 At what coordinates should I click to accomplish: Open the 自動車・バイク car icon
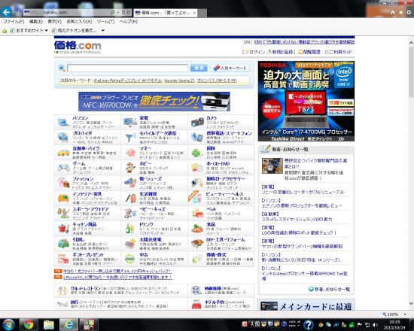point(63,153)
